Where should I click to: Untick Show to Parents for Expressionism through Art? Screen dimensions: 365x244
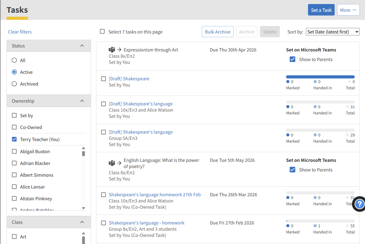tap(292, 59)
